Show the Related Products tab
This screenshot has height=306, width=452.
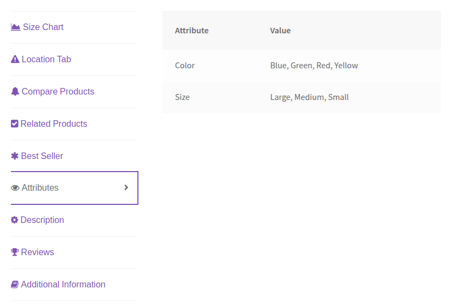54,124
